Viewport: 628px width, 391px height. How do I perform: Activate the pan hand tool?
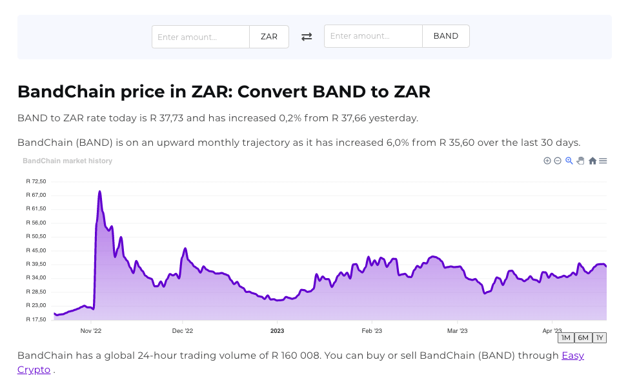click(x=580, y=161)
